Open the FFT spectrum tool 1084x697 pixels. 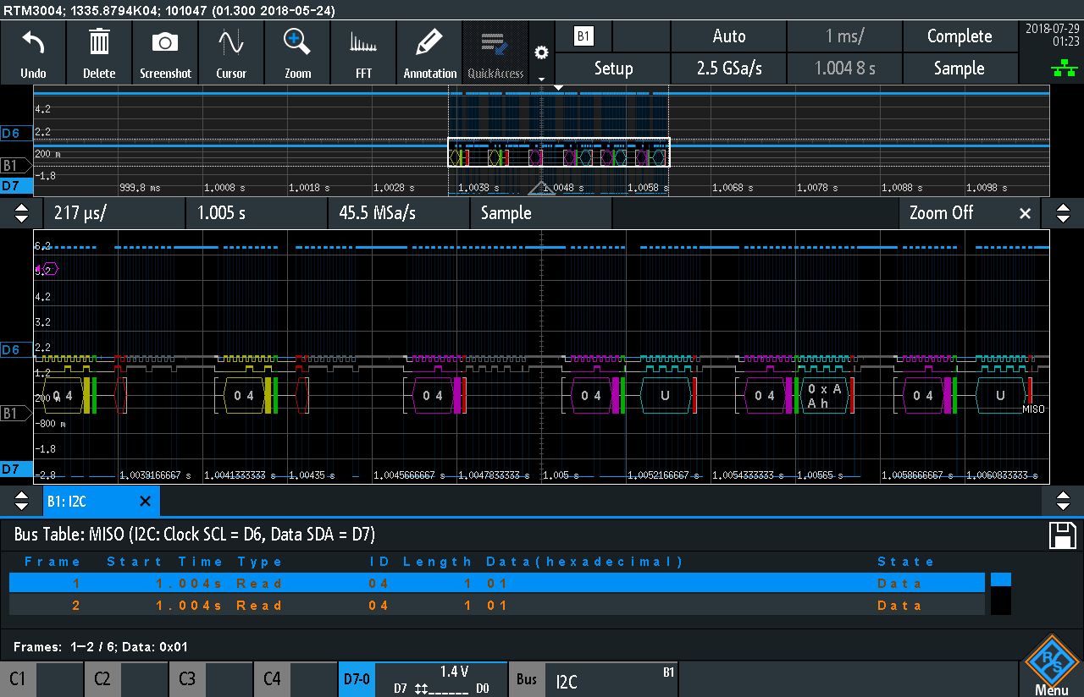[x=363, y=52]
